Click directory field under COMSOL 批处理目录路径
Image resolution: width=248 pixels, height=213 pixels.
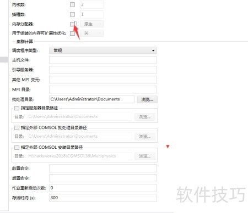pyautogui.click(x=79, y=137)
